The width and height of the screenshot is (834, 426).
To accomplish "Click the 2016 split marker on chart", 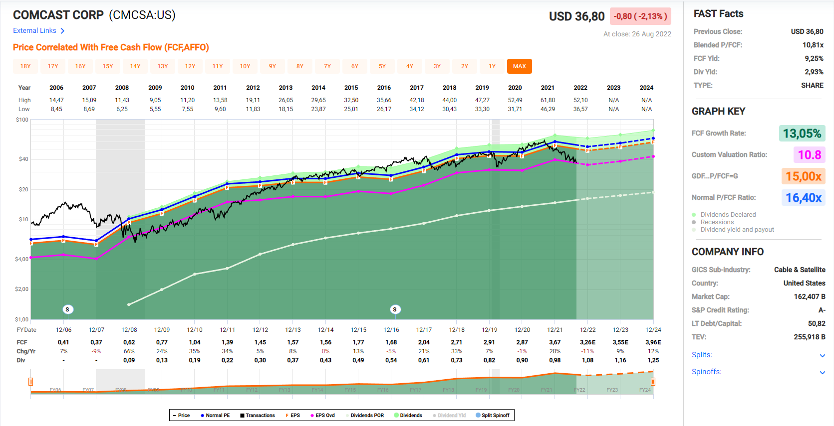I will [x=395, y=309].
